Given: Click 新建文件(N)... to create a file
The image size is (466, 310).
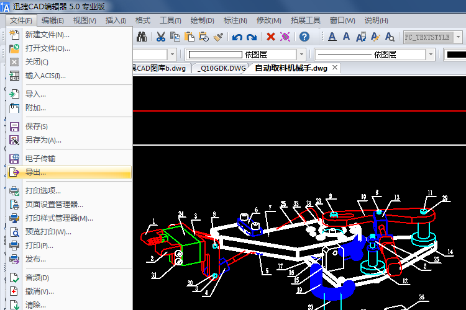Looking at the screenshot, I should click(x=47, y=34).
